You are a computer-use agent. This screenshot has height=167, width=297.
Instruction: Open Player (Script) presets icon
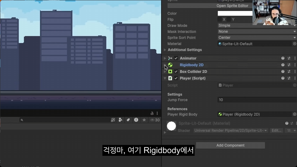[x=289, y=78]
